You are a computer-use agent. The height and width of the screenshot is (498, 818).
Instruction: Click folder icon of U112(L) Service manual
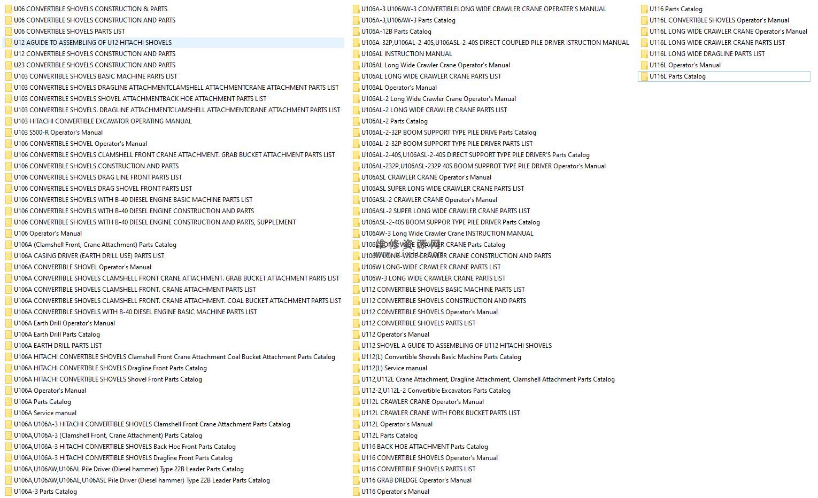point(356,368)
